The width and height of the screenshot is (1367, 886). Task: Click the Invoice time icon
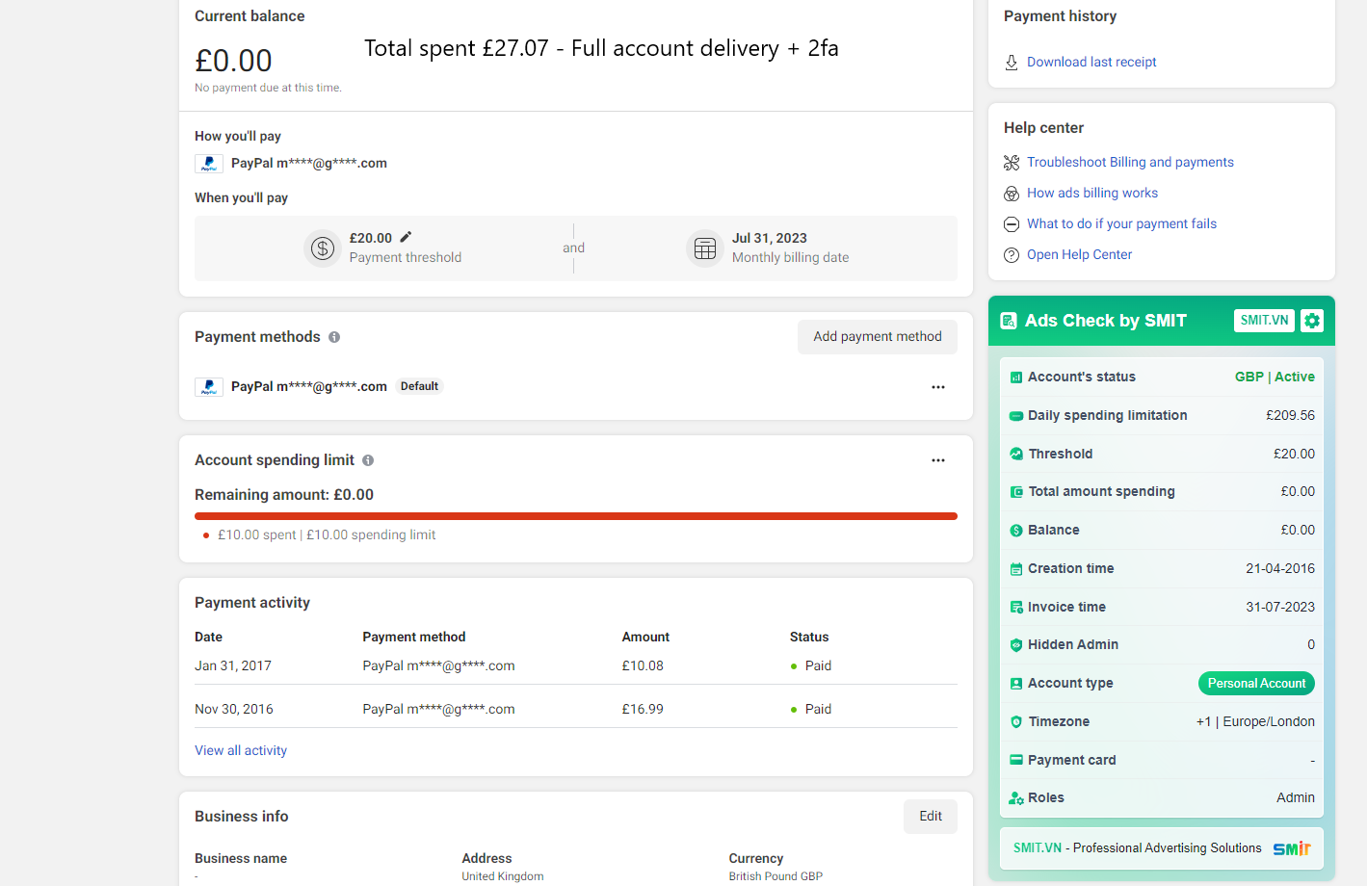pos(1016,608)
